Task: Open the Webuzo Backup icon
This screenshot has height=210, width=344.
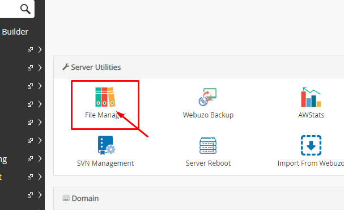Action: click(x=207, y=97)
